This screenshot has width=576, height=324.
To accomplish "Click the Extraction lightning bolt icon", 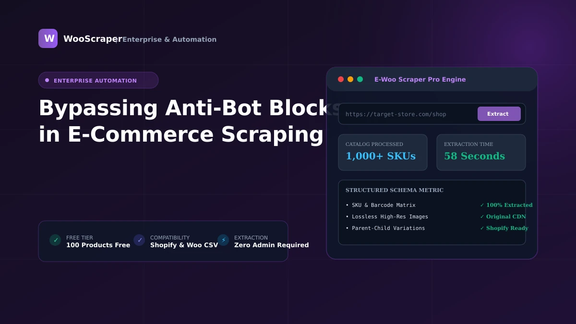I will pos(223,240).
